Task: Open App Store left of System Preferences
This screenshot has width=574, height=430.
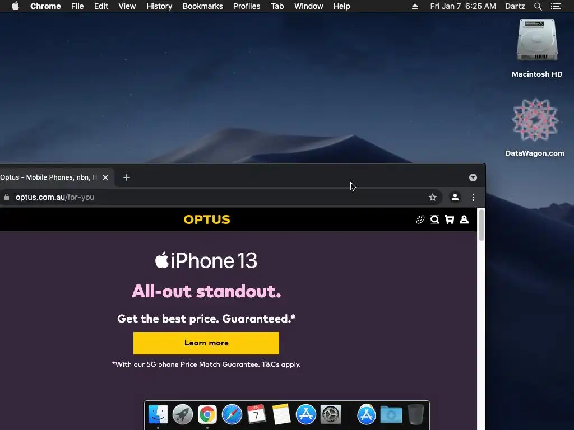Action: coord(305,414)
